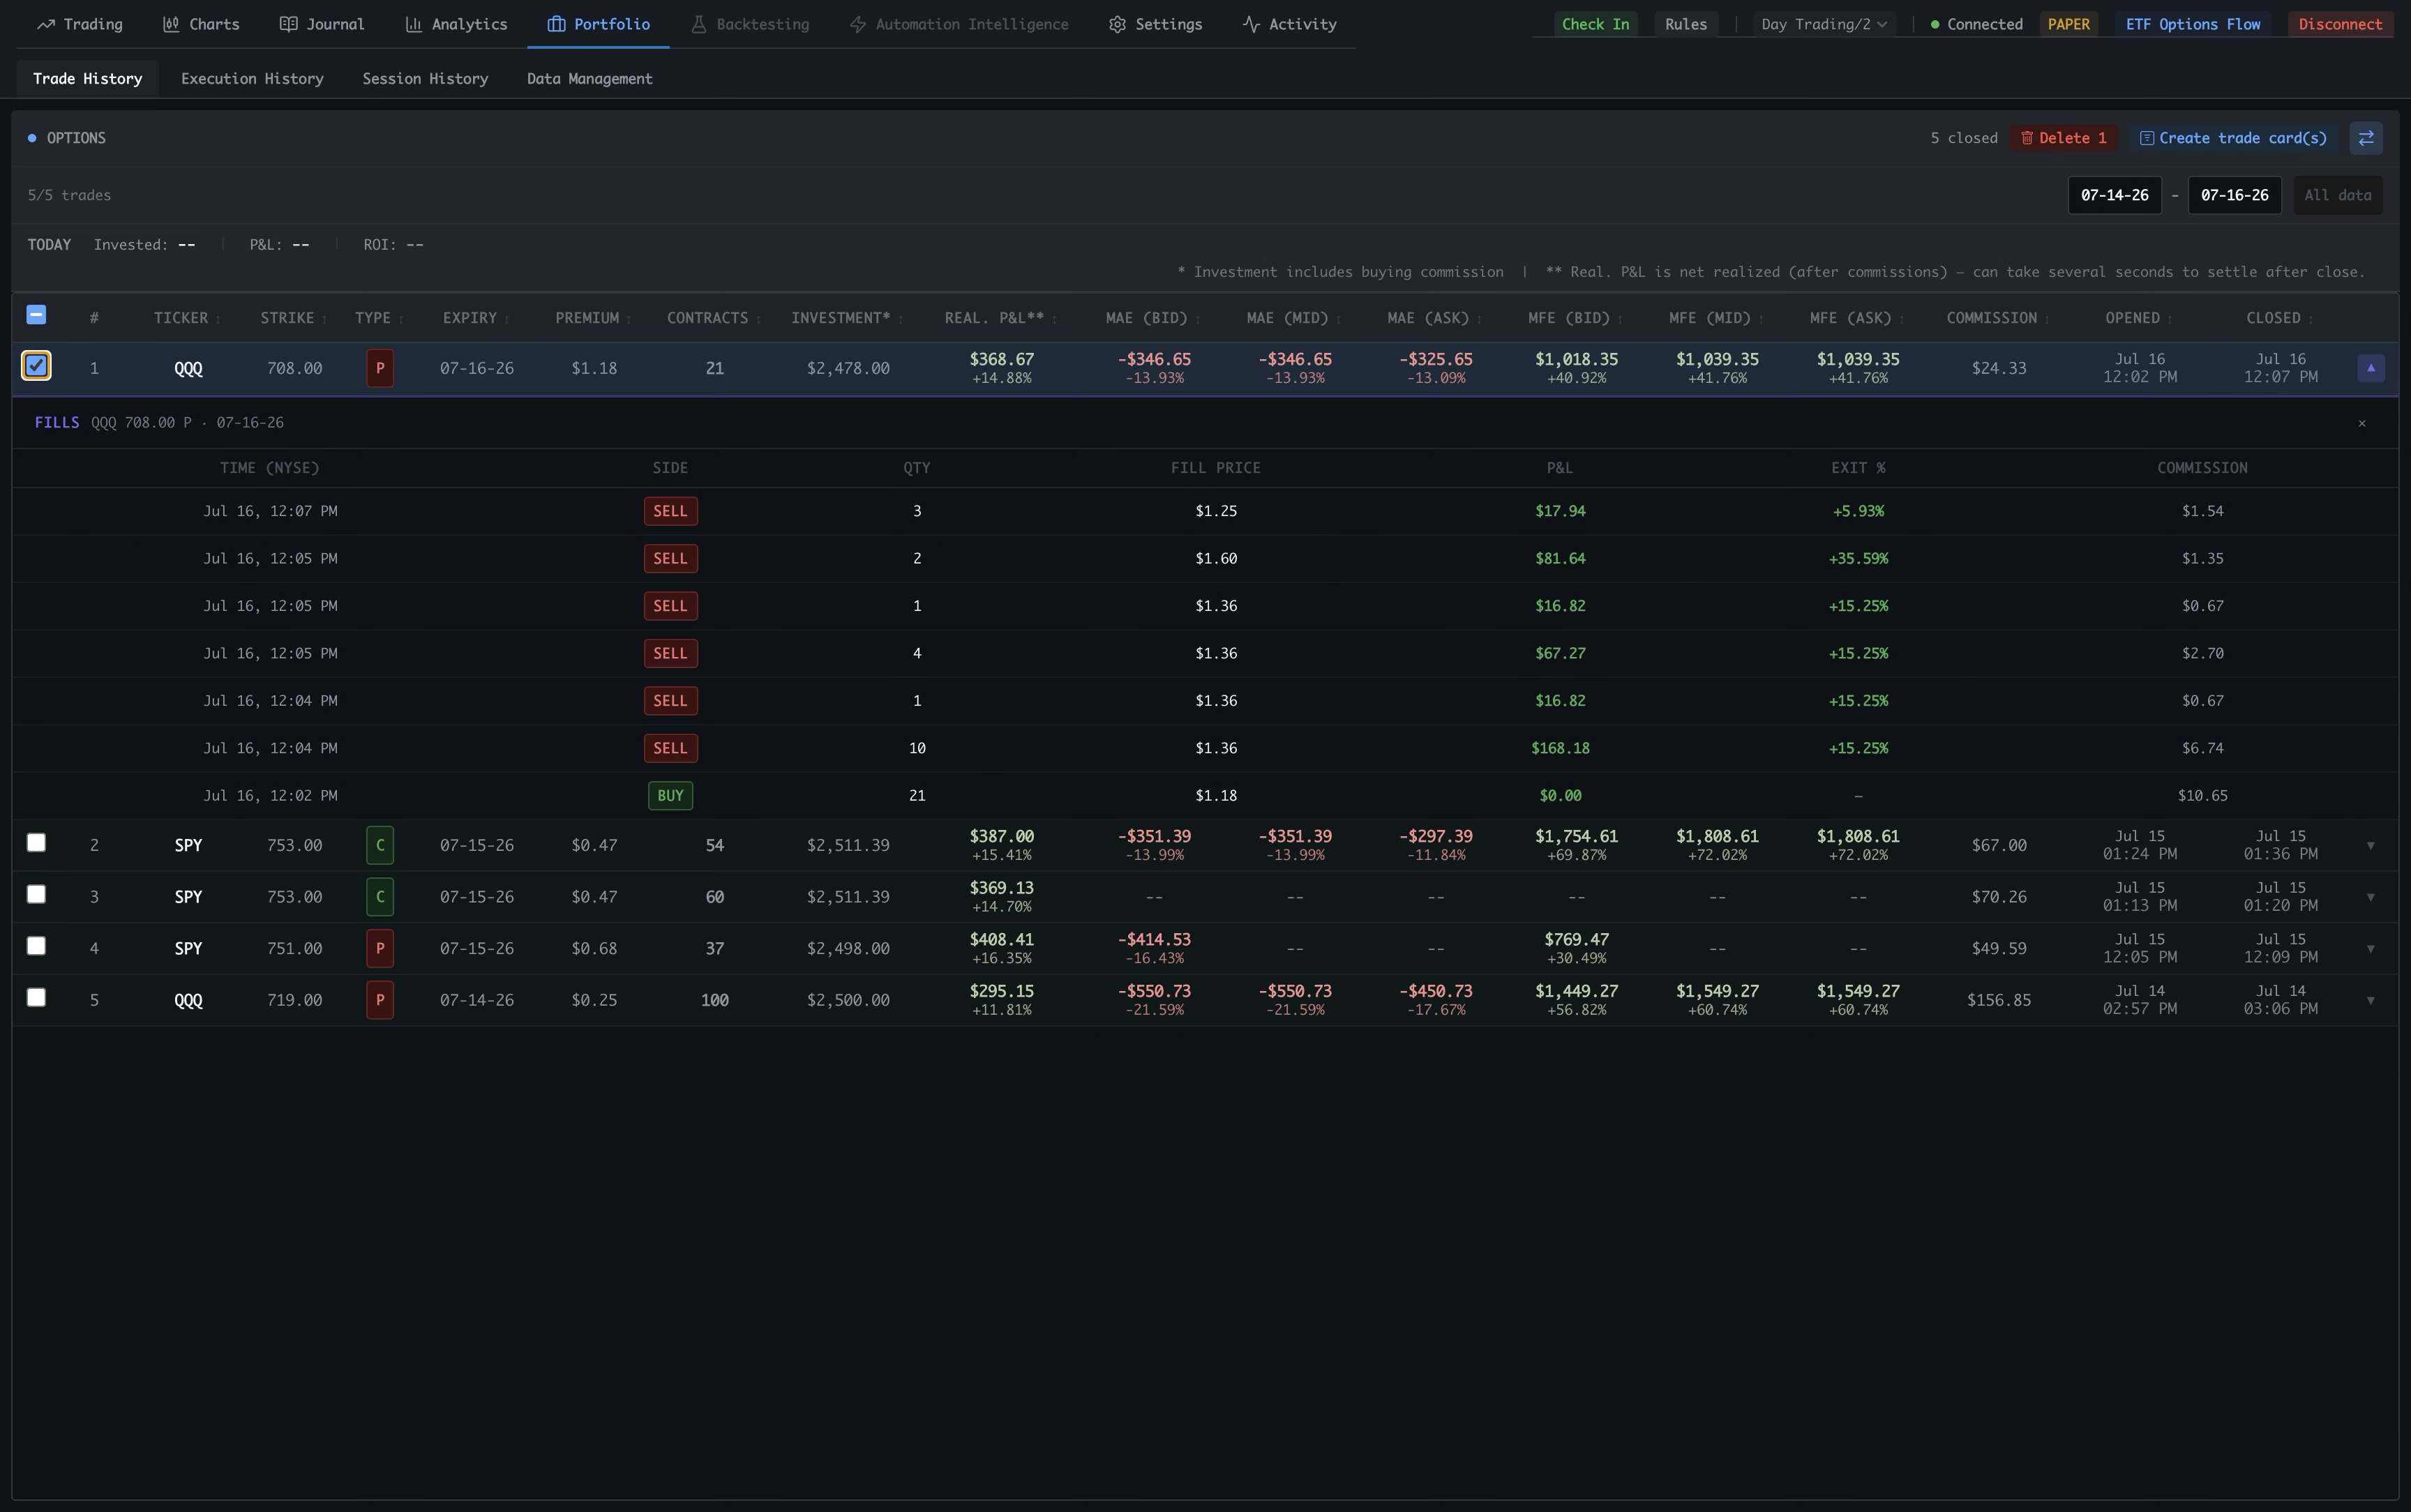Click the Check In button
Screen dimensions: 2411x1512
[x=1595, y=24]
